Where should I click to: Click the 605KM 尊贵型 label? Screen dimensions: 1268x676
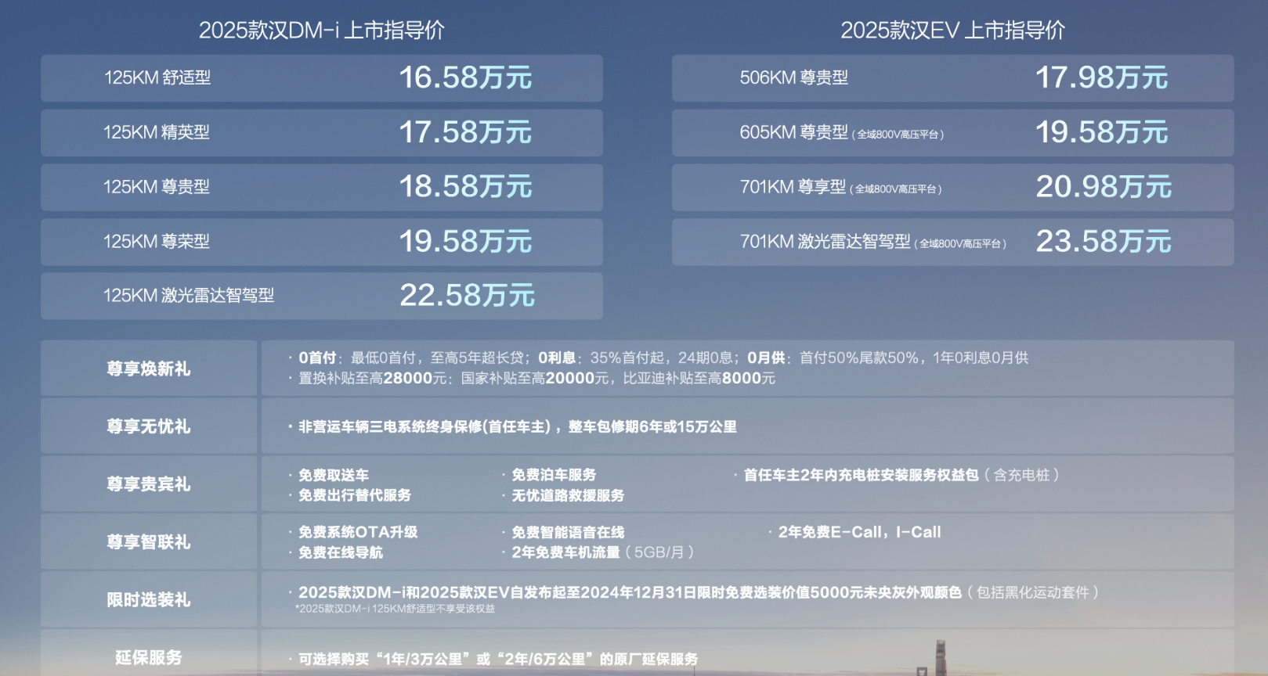pos(793,132)
